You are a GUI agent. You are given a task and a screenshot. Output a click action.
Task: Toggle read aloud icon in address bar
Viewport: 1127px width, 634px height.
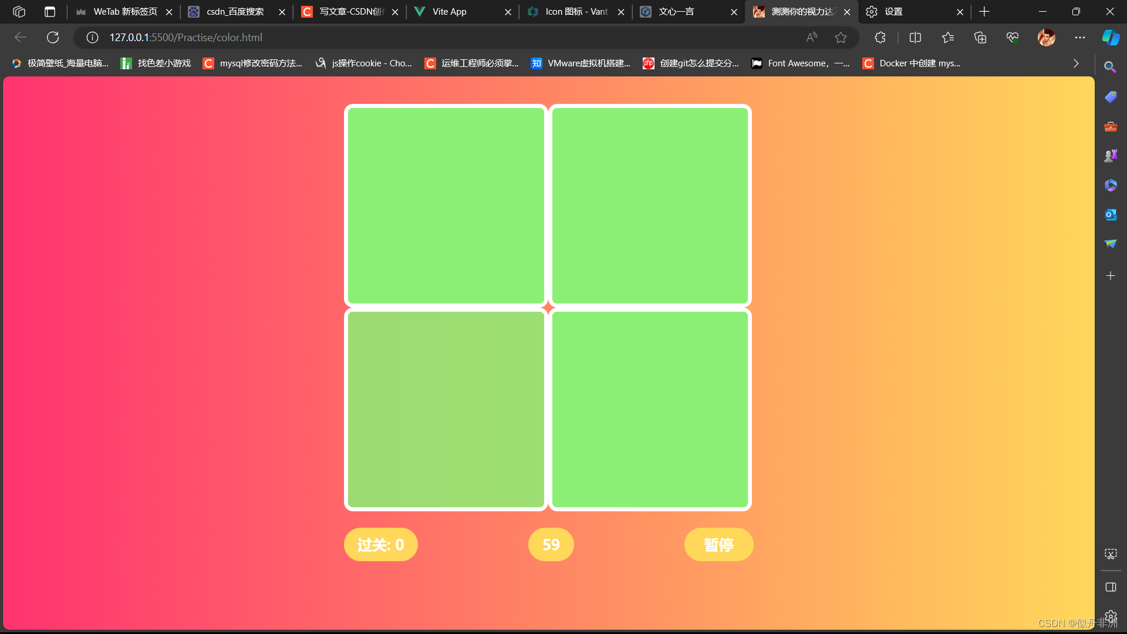tap(811, 38)
